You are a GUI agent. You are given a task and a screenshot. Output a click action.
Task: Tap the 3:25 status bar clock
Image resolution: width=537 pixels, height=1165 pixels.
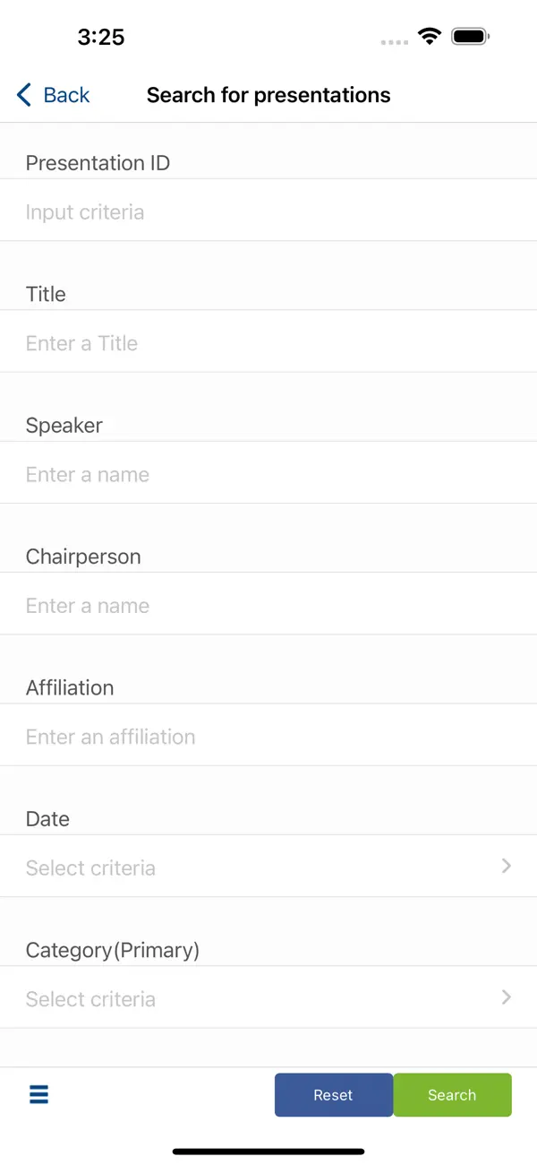click(x=100, y=37)
